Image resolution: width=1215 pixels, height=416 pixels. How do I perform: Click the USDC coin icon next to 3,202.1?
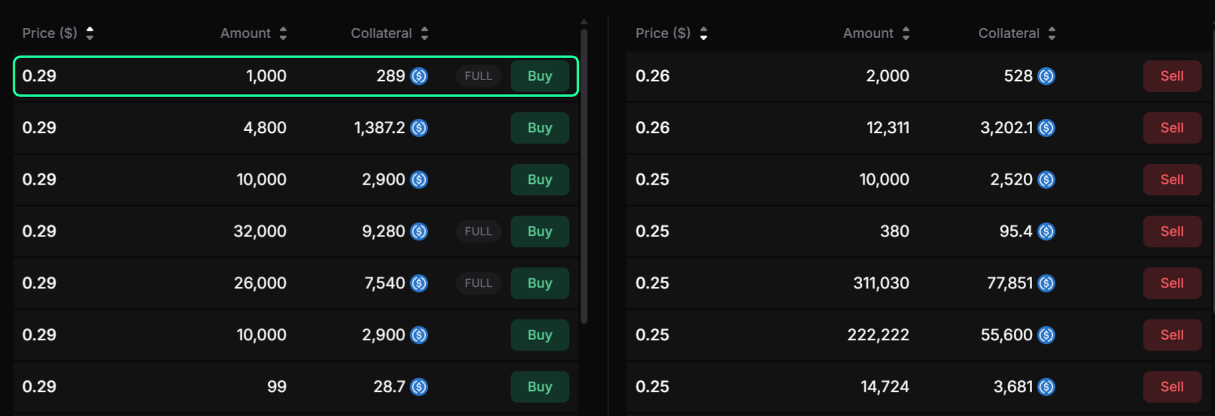tap(1046, 128)
